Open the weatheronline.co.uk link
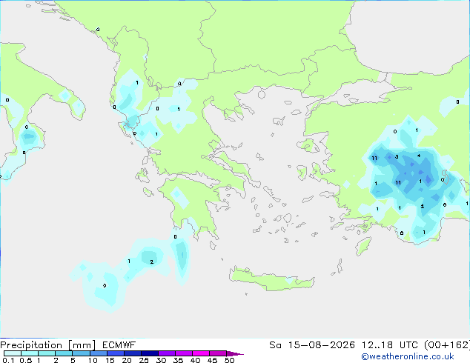 [408, 356]
